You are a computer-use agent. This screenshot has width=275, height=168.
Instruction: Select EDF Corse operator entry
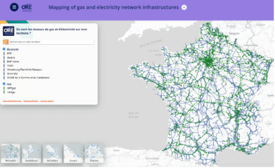click(x=12, y=62)
